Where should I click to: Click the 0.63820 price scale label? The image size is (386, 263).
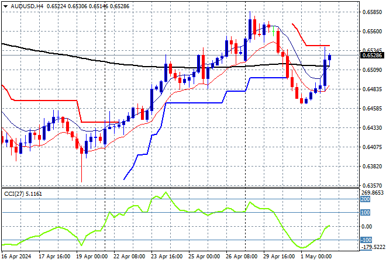point(372,167)
